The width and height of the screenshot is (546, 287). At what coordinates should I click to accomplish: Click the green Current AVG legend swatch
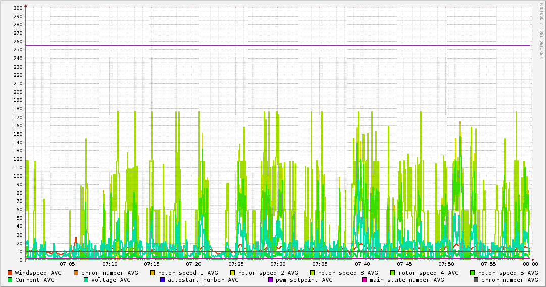point(10,280)
